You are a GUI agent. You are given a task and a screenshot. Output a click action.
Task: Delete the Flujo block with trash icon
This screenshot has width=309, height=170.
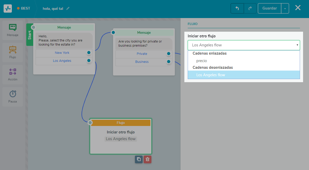148,159
